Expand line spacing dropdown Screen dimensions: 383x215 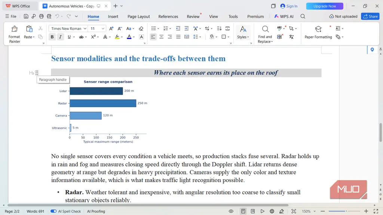(200, 37)
